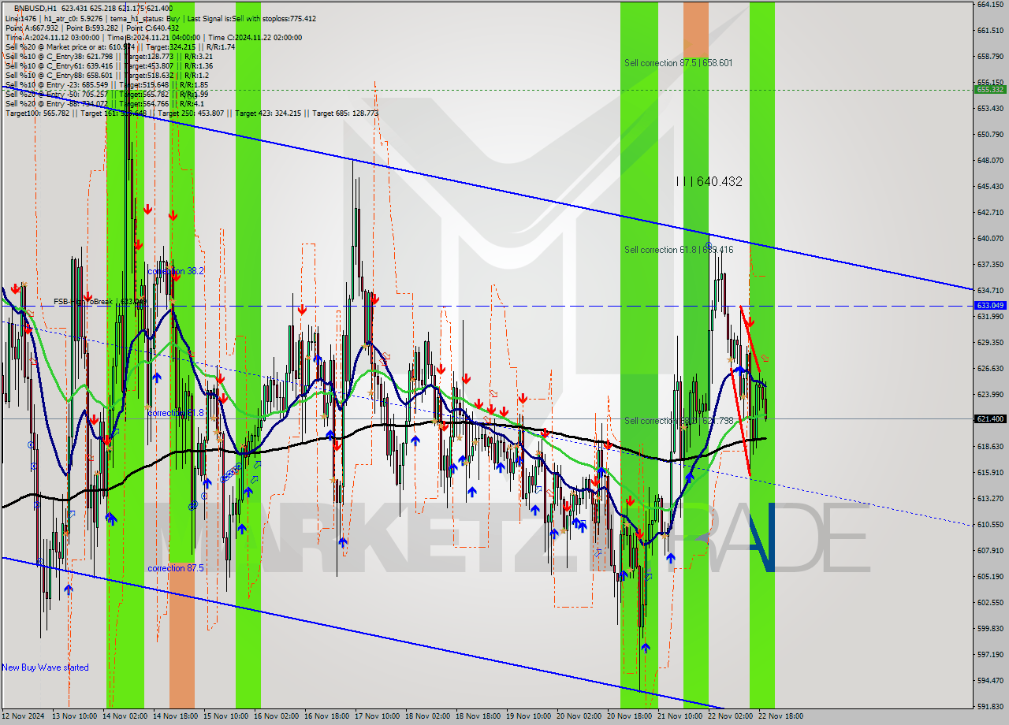Image resolution: width=1009 pixels, height=725 pixels.
Task: Click the '| | | 640.432' point C label
Action: pos(709,181)
